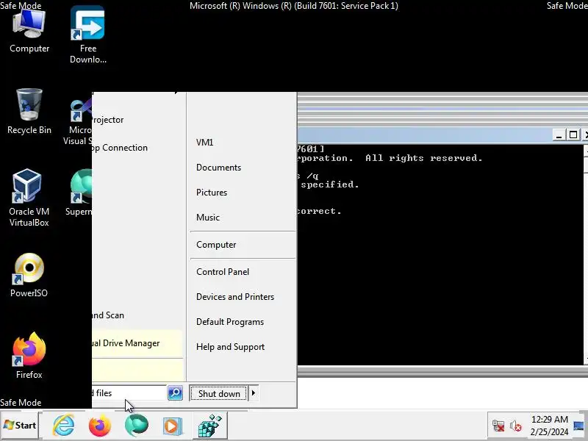This screenshot has width=588, height=441.
Task: Select the Virtual Drive Manager program entry
Action: (x=137, y=343)
